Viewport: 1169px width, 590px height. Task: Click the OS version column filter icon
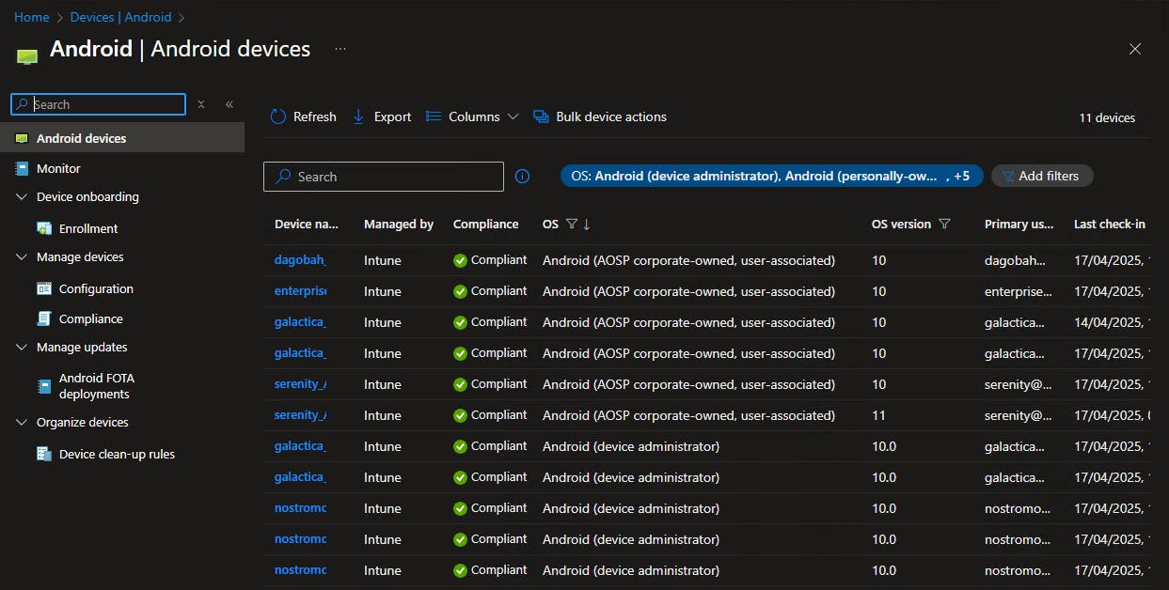click(945, 224)
